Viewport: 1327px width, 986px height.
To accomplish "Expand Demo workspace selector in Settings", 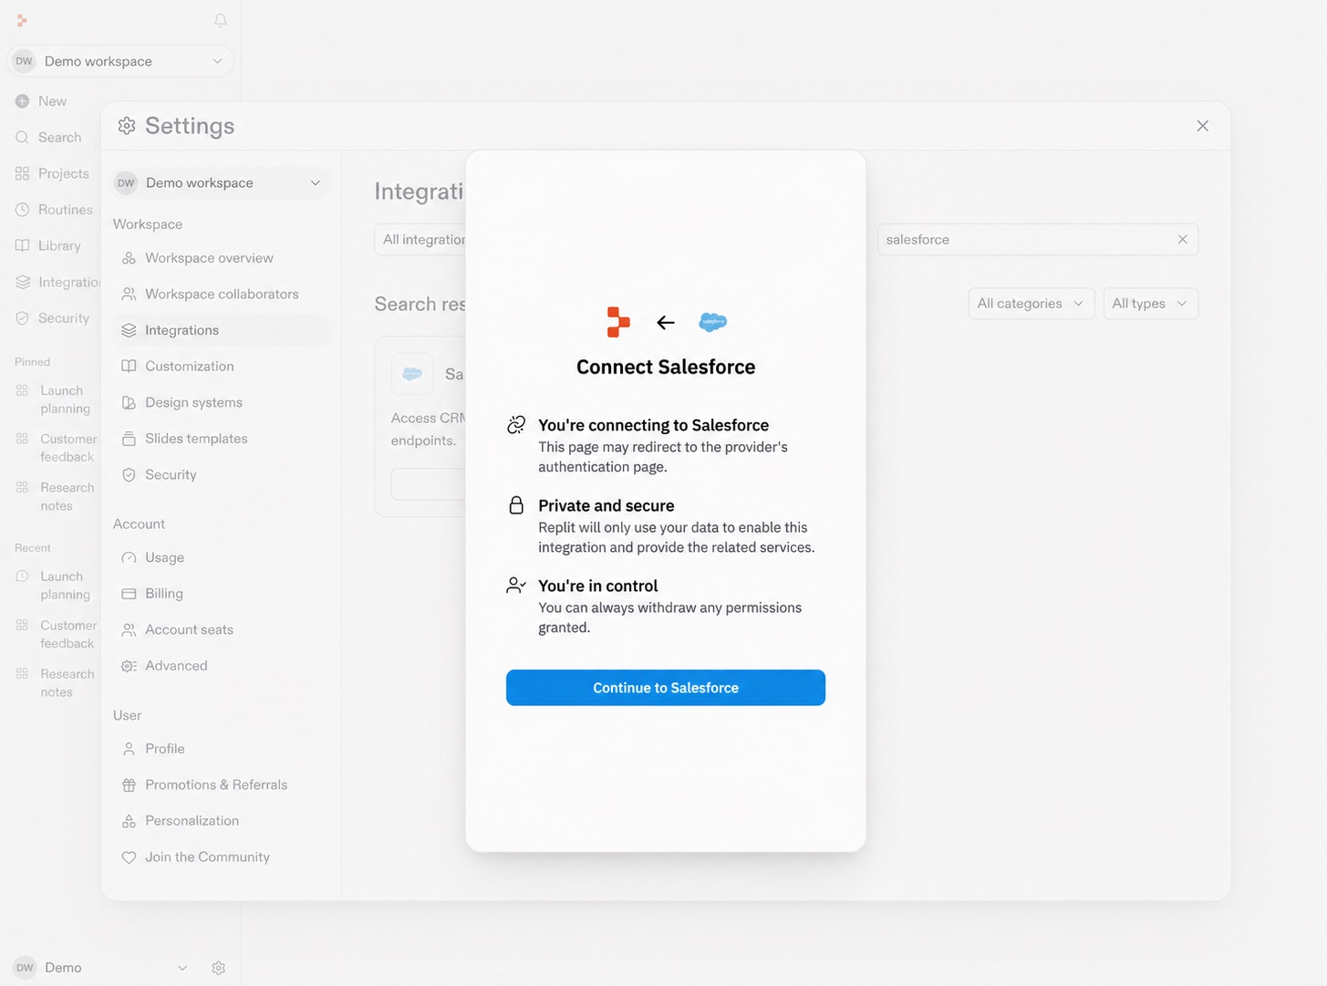I will 220,182.
